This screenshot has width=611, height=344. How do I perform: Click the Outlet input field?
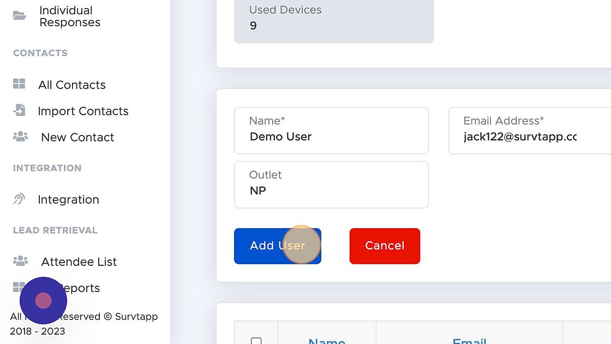pos(331,185)
